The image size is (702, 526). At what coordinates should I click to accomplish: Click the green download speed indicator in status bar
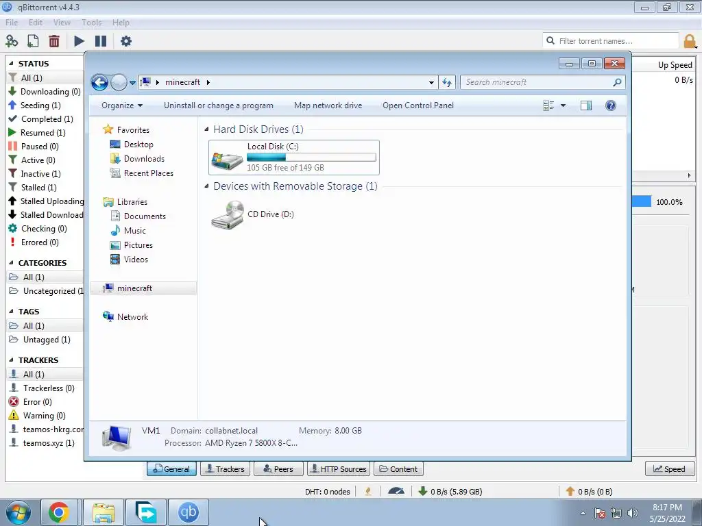tap(450, 492)
